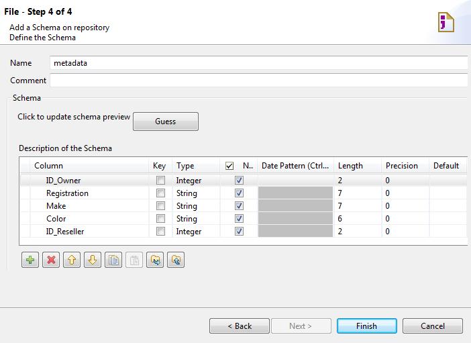The height and width of the screenshot is (343, 471).
Task: Move selected column down with arrow icon
Action: point(93,260)
